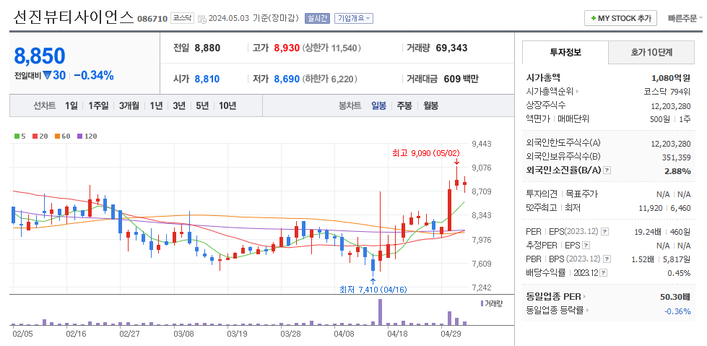Click the help icon next to PER EPS(2023.12)
707x346 pixels.
[605, 232]
